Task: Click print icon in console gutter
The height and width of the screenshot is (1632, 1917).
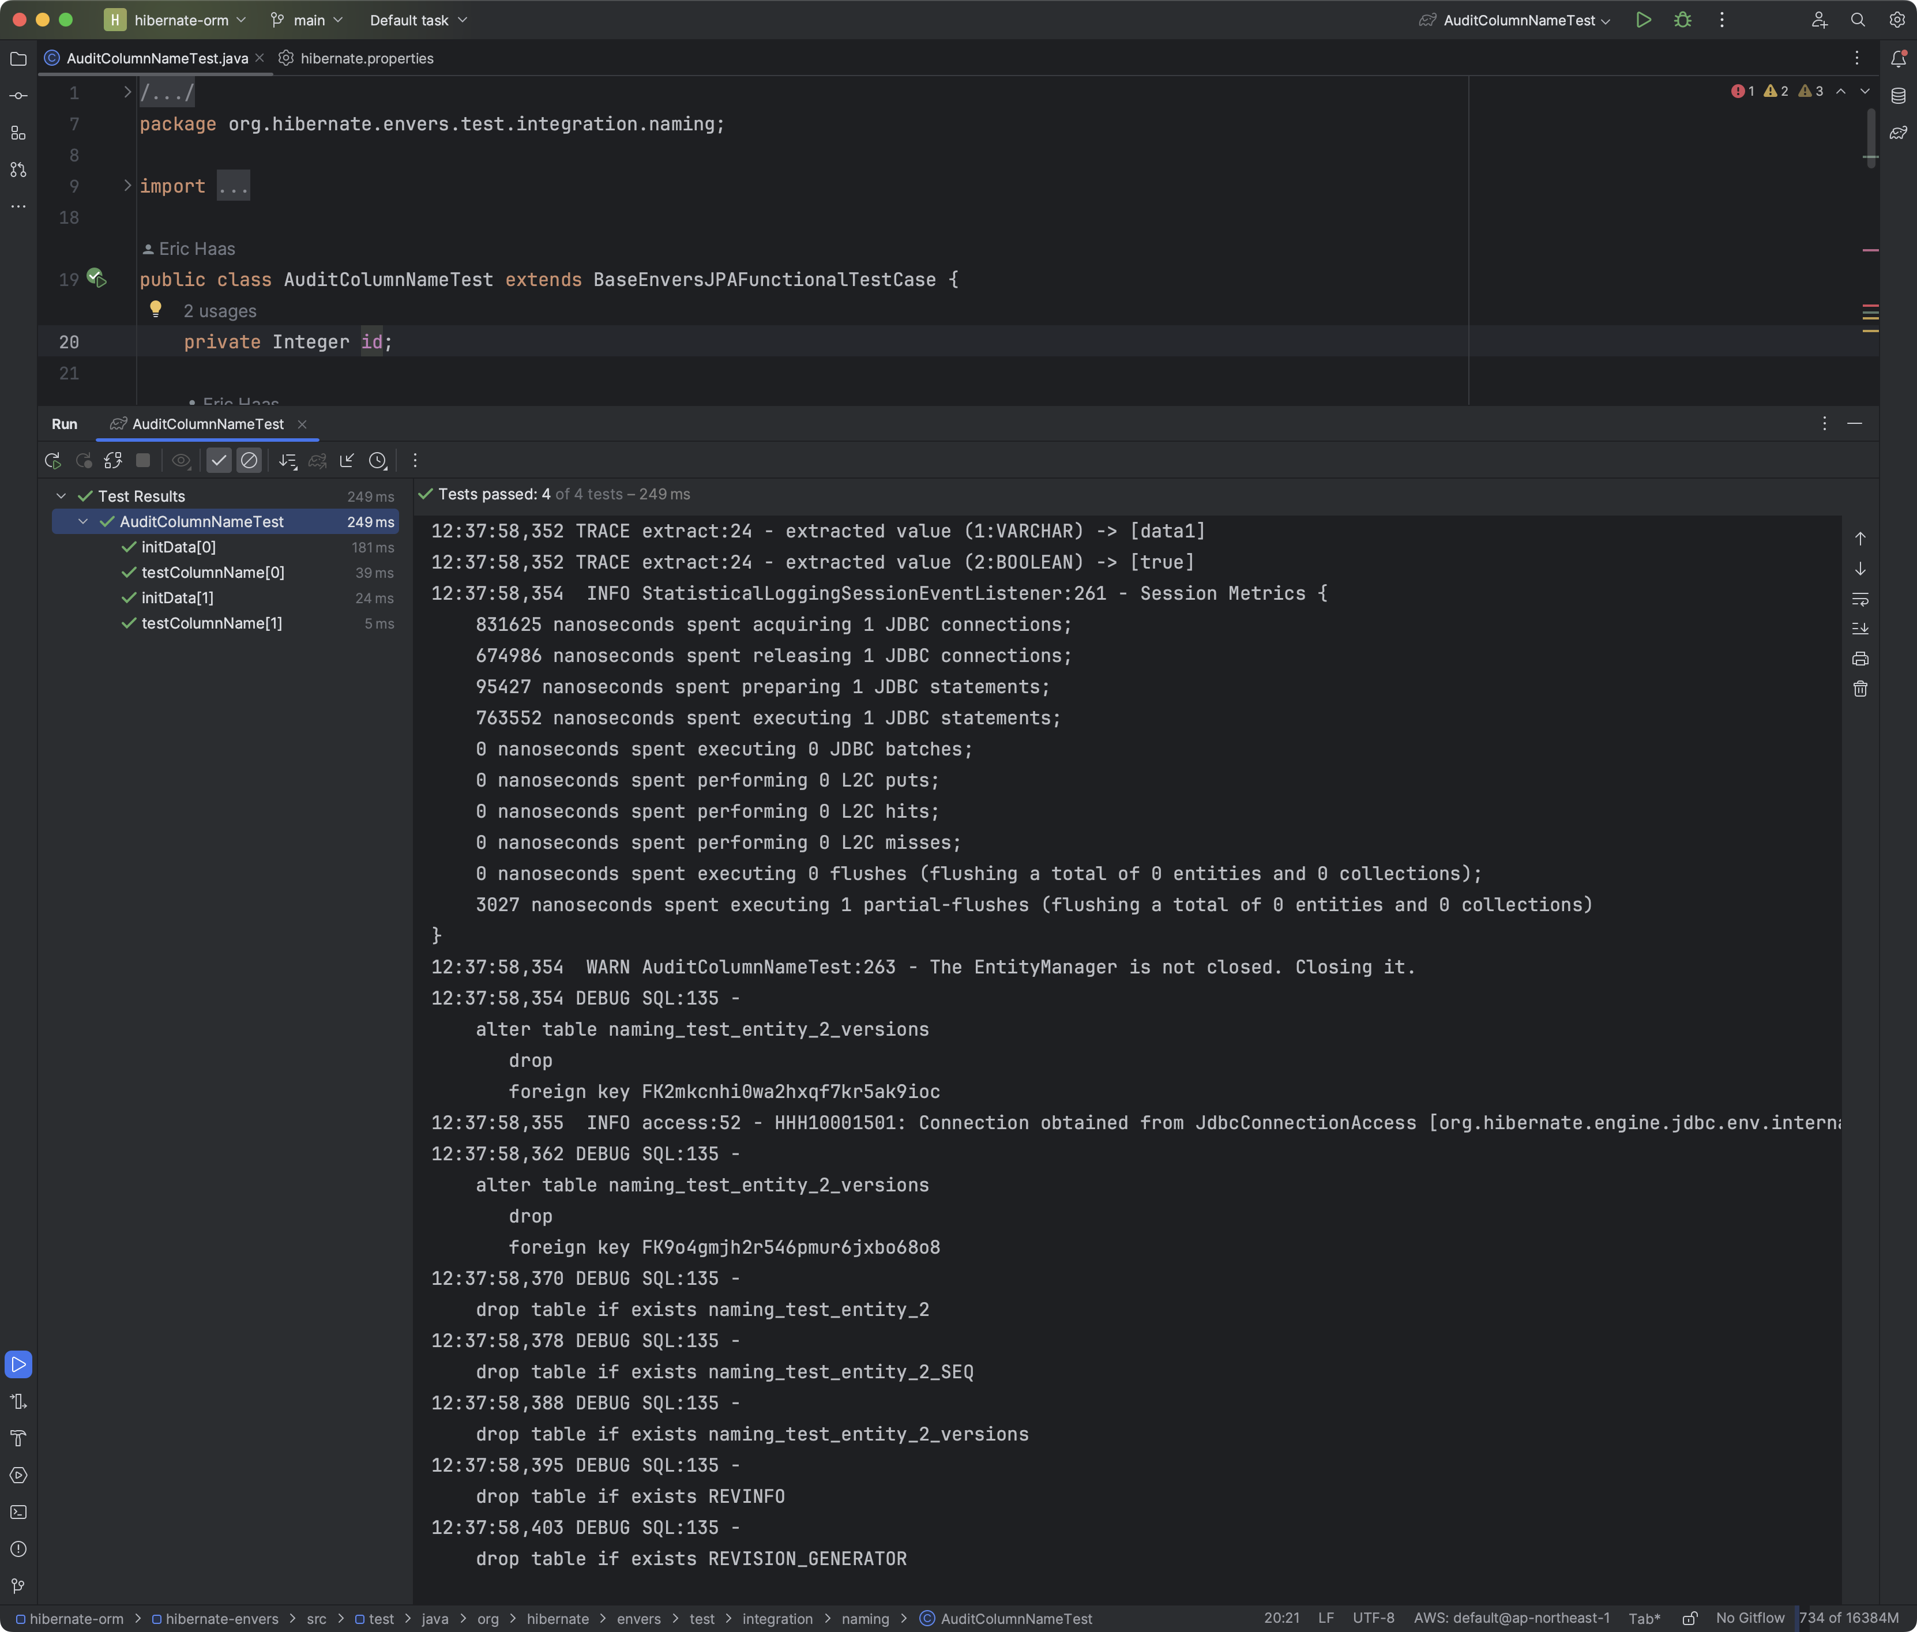Action: point(1860,659)
